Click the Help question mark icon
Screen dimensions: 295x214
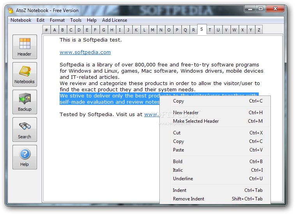(x=25, y=154)
